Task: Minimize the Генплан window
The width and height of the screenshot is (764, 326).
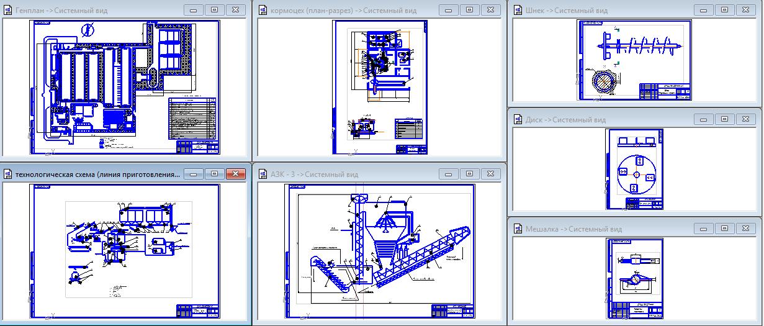Action: 194,10
